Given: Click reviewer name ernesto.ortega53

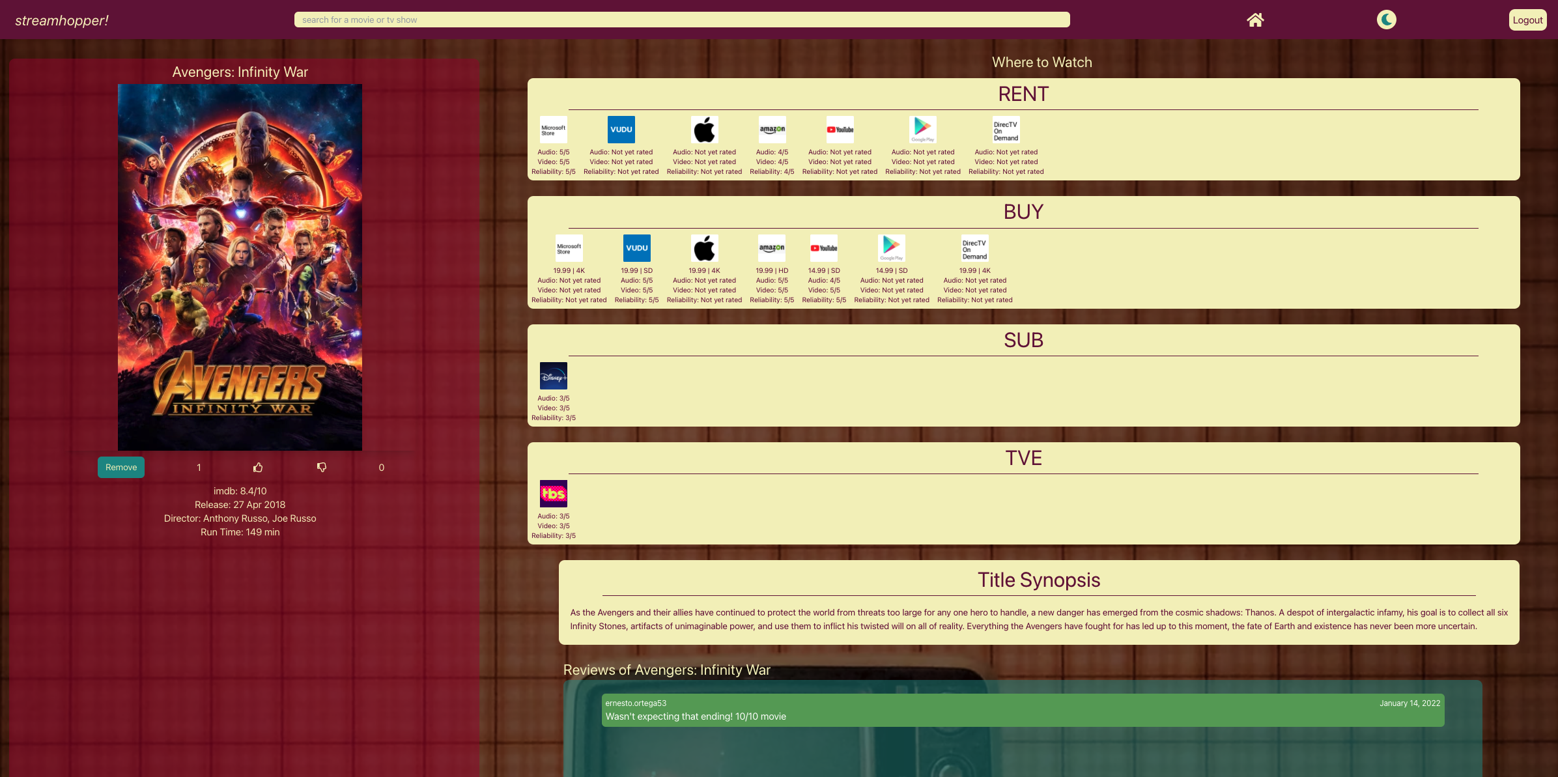Looking at the screenshot, I should tap(636, 703).
